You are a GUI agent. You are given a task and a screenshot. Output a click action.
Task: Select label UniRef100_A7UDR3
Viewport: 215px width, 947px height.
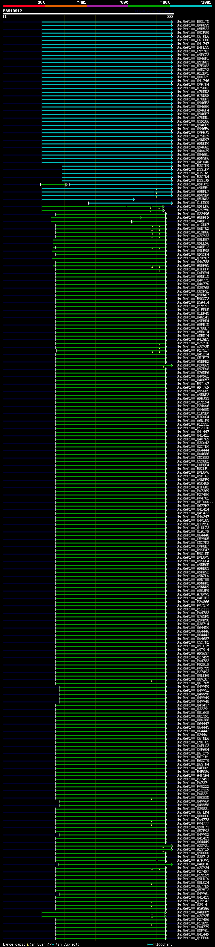pyautogui.click(x=193, y=99)
